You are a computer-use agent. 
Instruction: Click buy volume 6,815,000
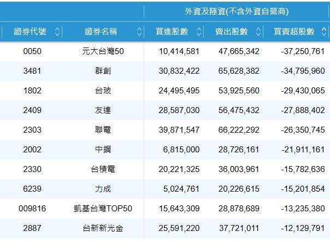pos(181,150)
